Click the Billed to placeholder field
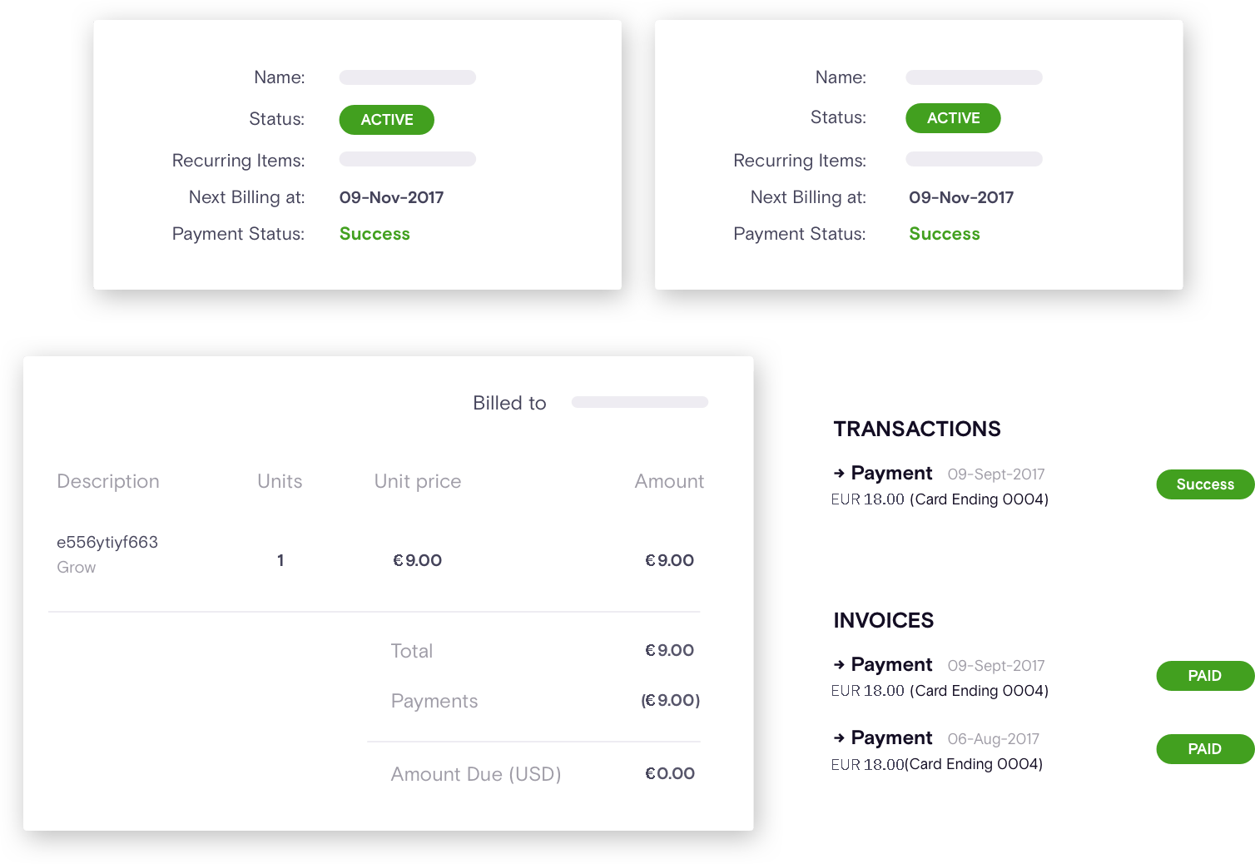 coord(639,402)
